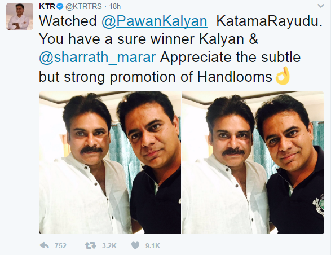331x255 pixels.
Task: Open the 18h timestamp permalink
Action: pos(115,7)
